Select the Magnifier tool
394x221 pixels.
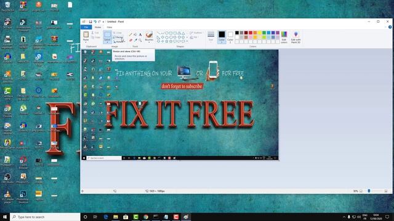point(140,40)
